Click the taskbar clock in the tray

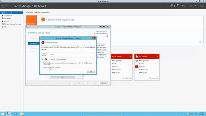click(201, 114)
